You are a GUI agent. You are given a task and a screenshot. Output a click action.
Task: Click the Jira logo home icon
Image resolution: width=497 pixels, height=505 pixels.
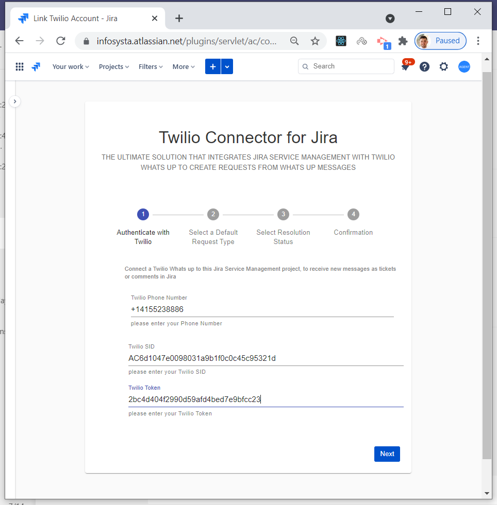pyautogui.click(x=36, y=67)
